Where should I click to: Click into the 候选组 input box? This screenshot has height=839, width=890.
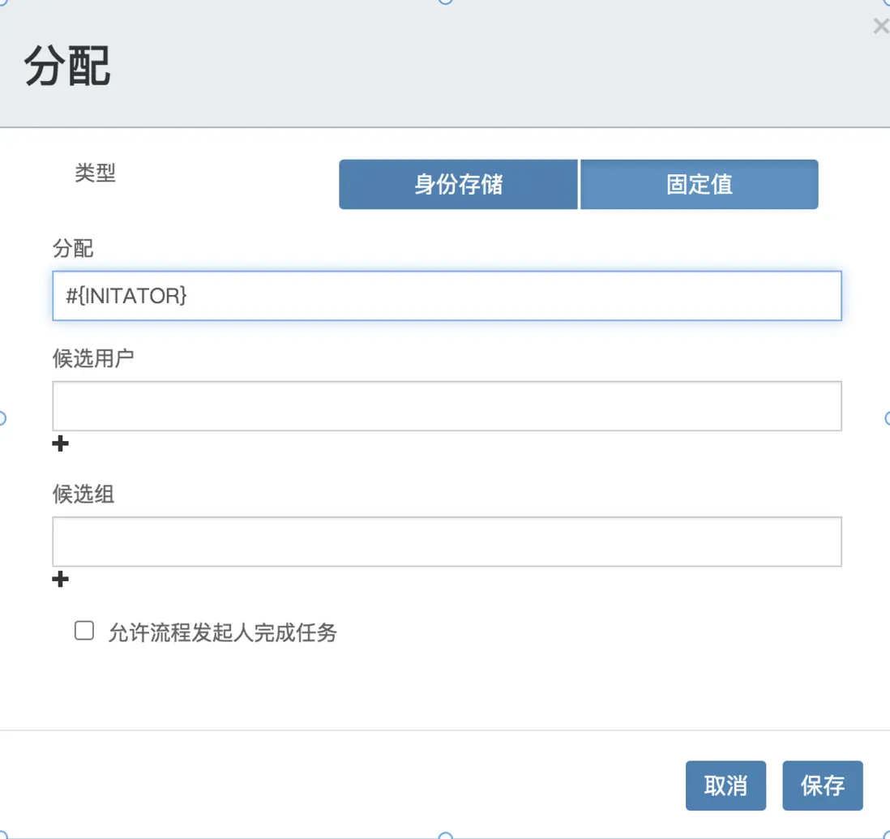coord(447,541)
